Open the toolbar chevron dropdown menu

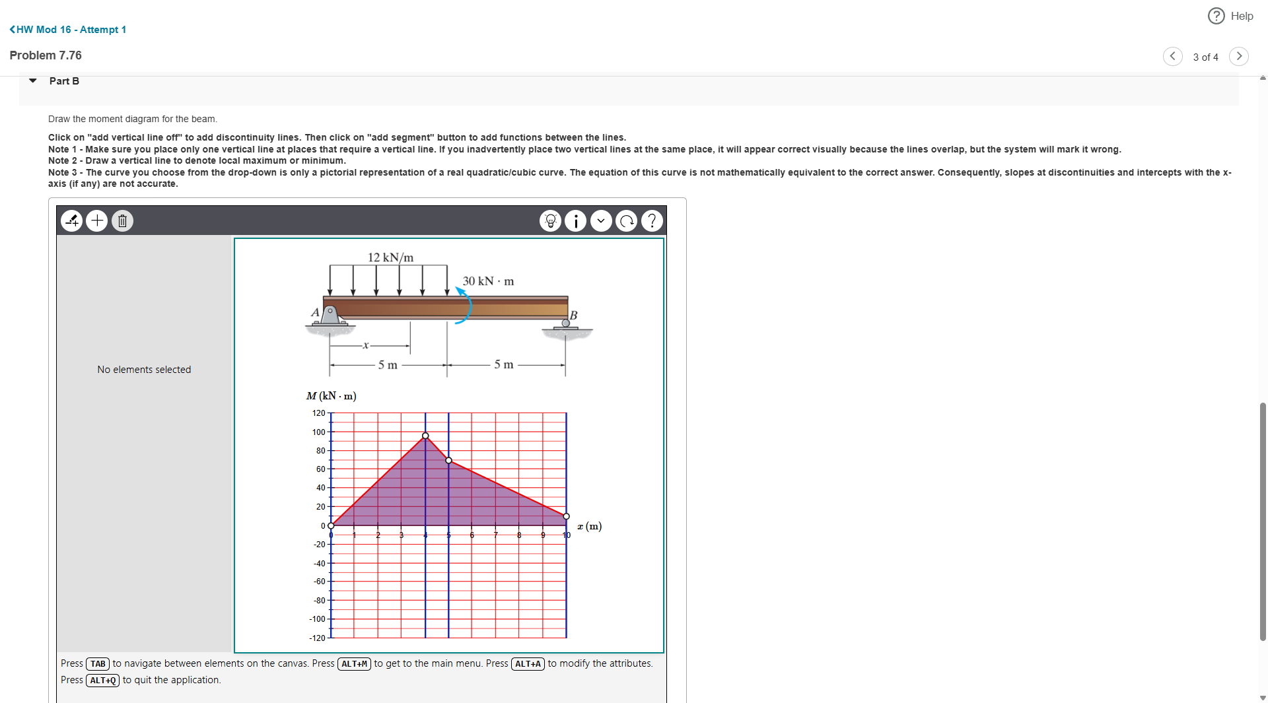tap(601, 220)
